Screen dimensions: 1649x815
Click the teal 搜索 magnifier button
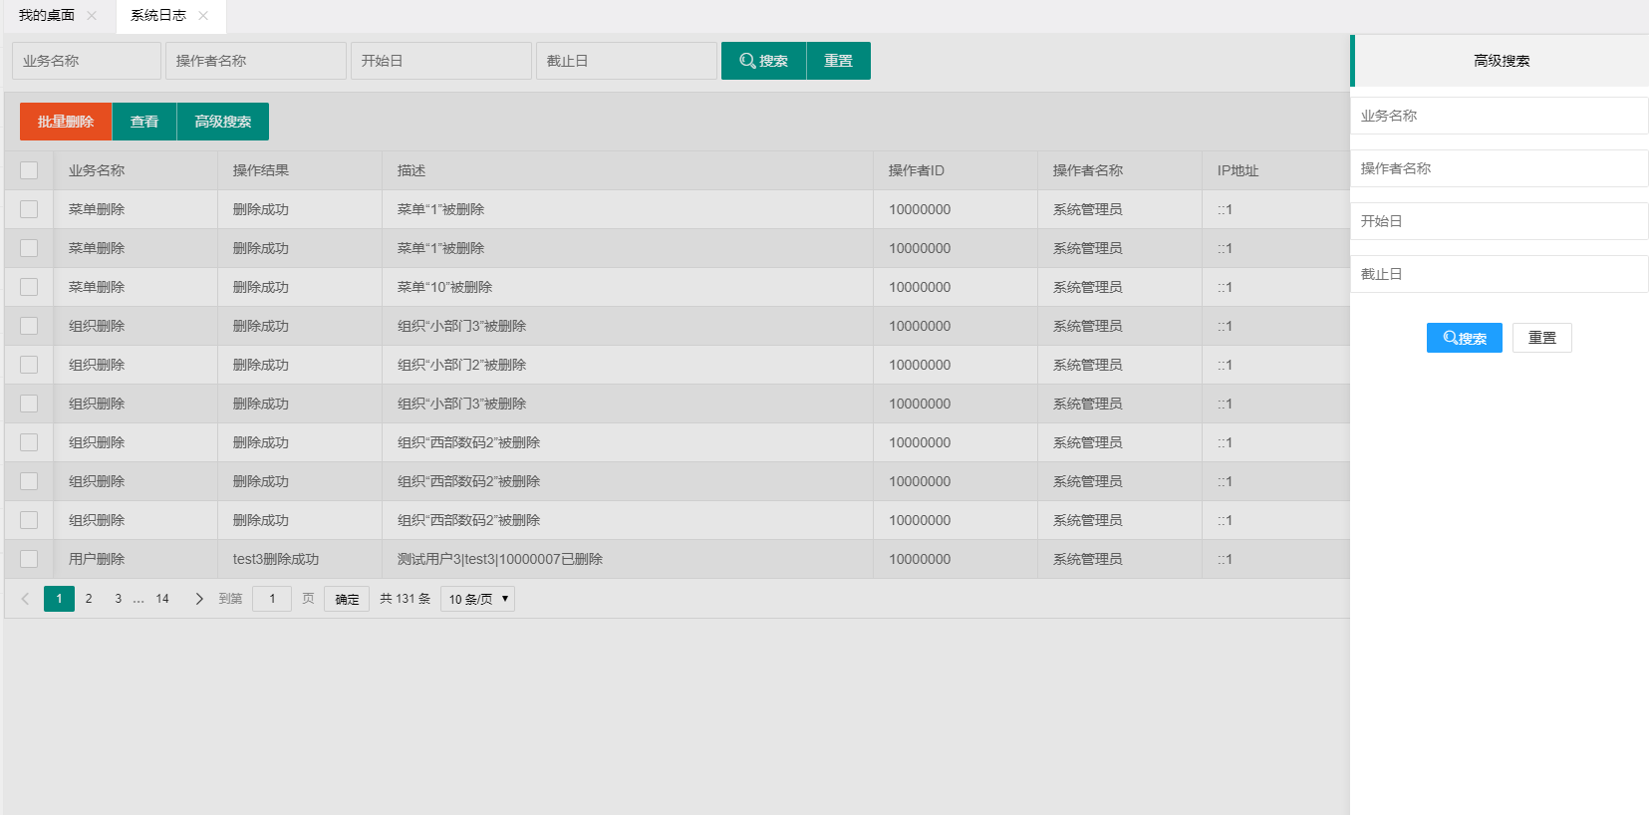click(x=763, y=61)
